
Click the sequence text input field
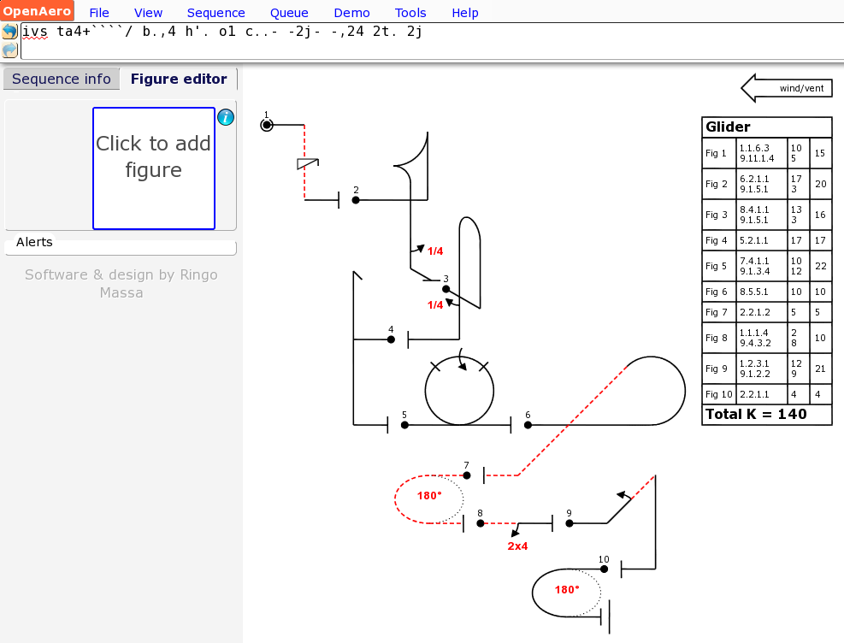(x=431, y=41)
